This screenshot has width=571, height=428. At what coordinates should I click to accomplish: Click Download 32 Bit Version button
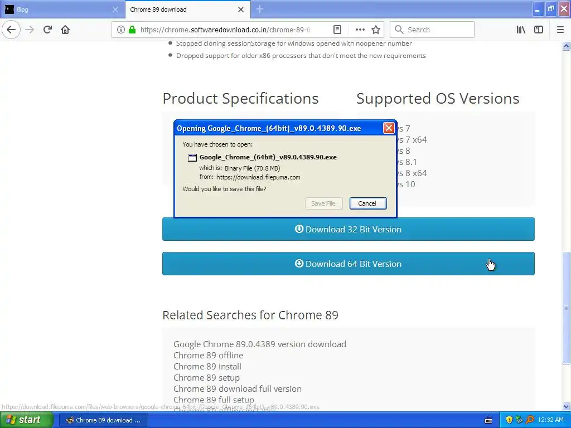[348, 229]
